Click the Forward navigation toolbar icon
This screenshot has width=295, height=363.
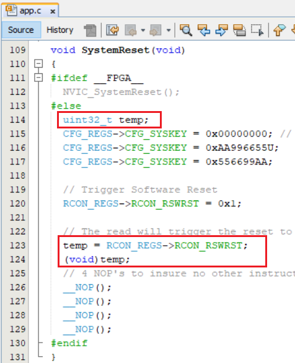click(x=156, y=30)
